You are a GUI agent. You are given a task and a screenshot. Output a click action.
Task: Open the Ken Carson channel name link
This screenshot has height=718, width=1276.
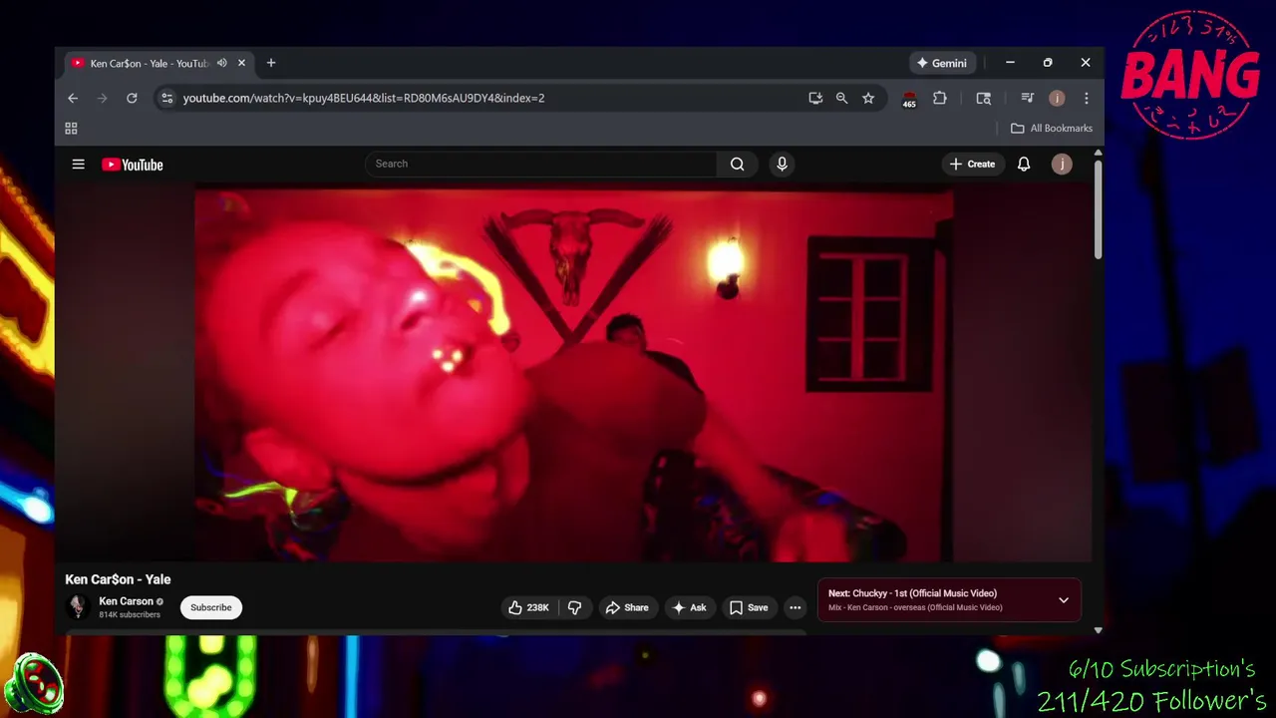(126, 601)
